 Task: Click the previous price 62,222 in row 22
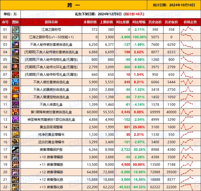coord(108,187)
